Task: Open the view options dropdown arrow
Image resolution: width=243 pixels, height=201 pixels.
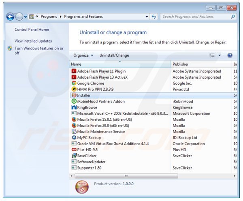Action: pyautogui.click(x=220, y=56)
